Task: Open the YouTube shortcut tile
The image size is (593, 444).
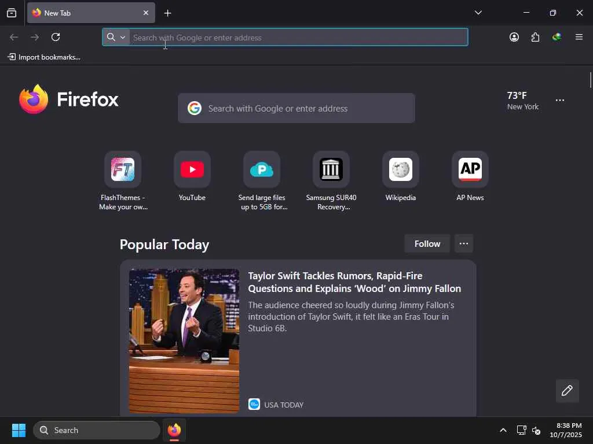Action: 192,169
